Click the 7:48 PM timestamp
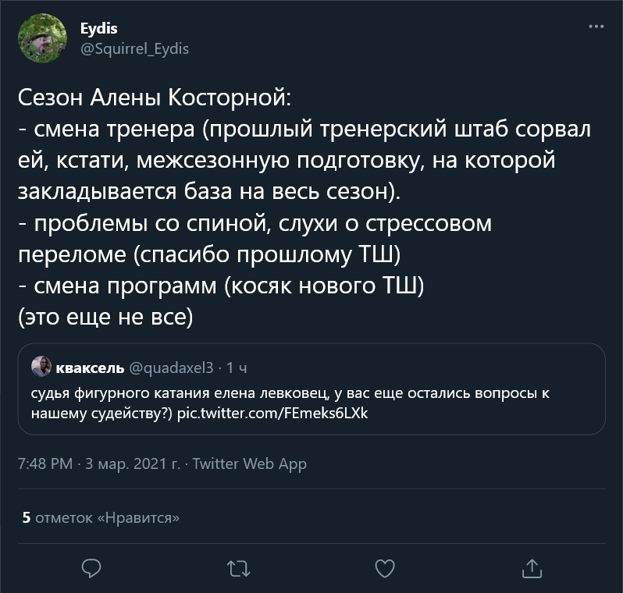 44,463
